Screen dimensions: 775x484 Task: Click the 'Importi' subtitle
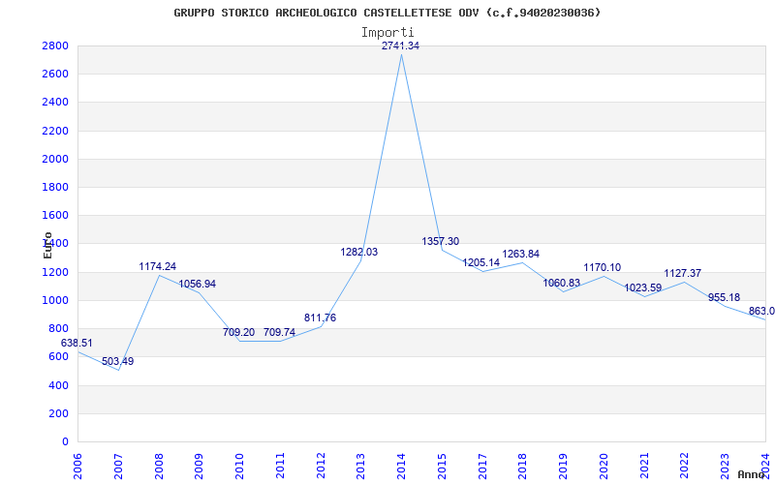click(387, 33)
